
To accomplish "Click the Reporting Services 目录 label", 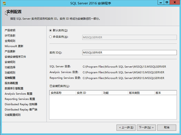I will pyautogui.click(x=65, y=78).
